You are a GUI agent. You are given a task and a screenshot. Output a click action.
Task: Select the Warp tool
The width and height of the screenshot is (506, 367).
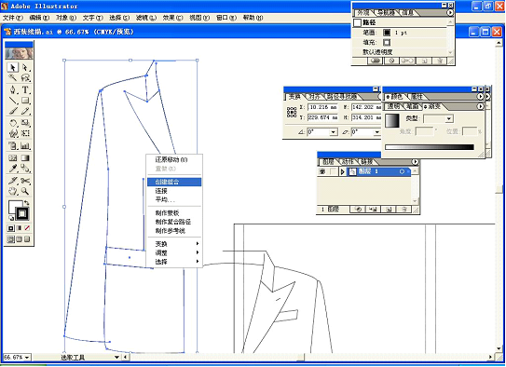point(13,133)
